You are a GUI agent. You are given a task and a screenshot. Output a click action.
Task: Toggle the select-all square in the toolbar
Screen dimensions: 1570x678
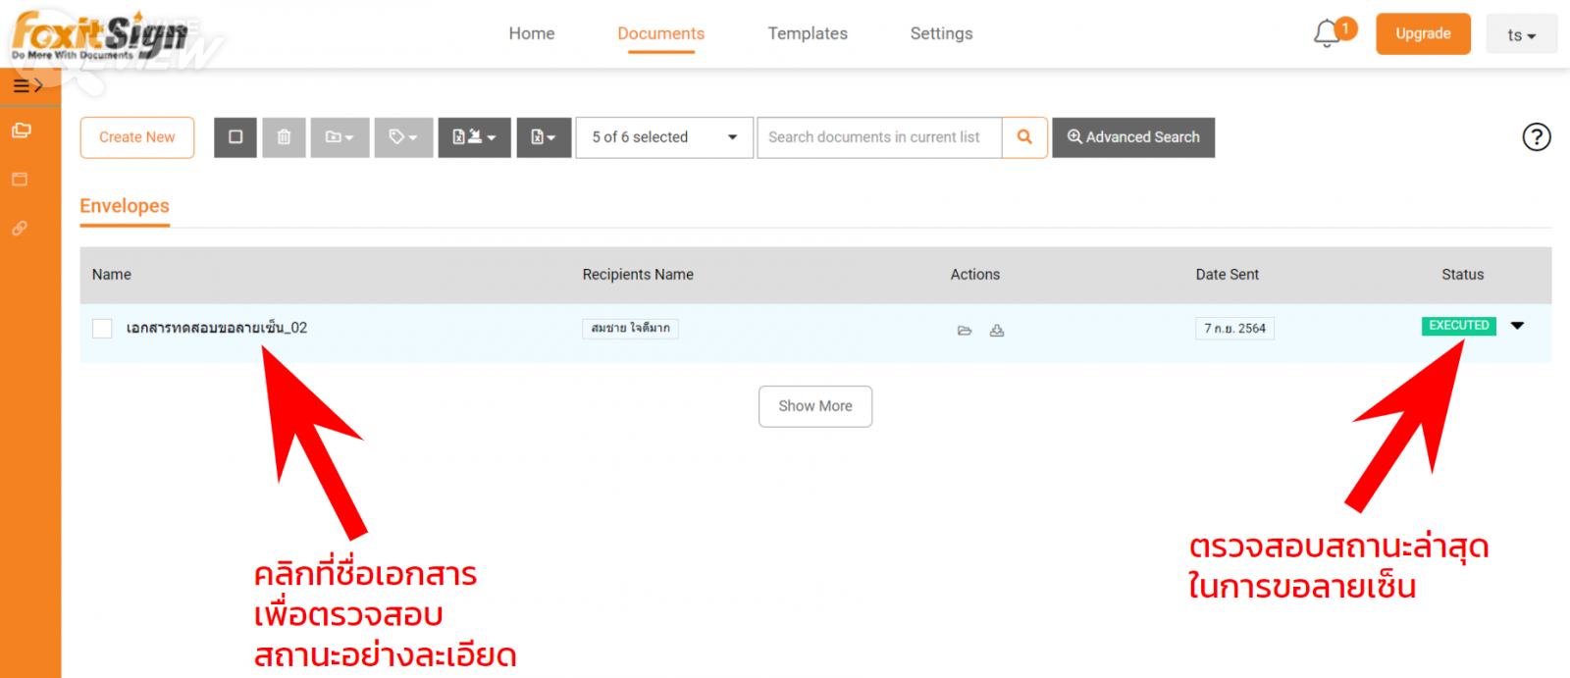235,137
